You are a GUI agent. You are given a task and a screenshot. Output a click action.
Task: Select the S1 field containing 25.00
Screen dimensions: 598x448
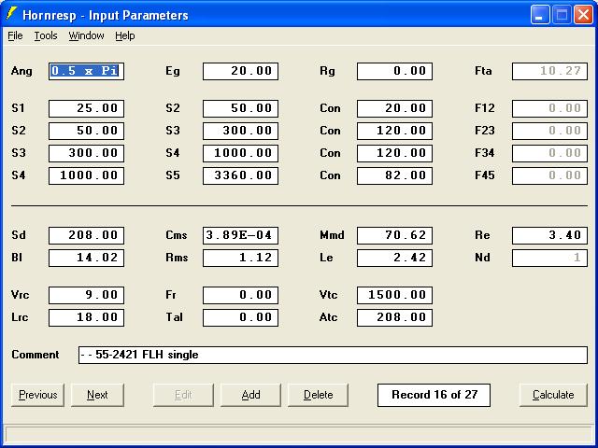86,108
